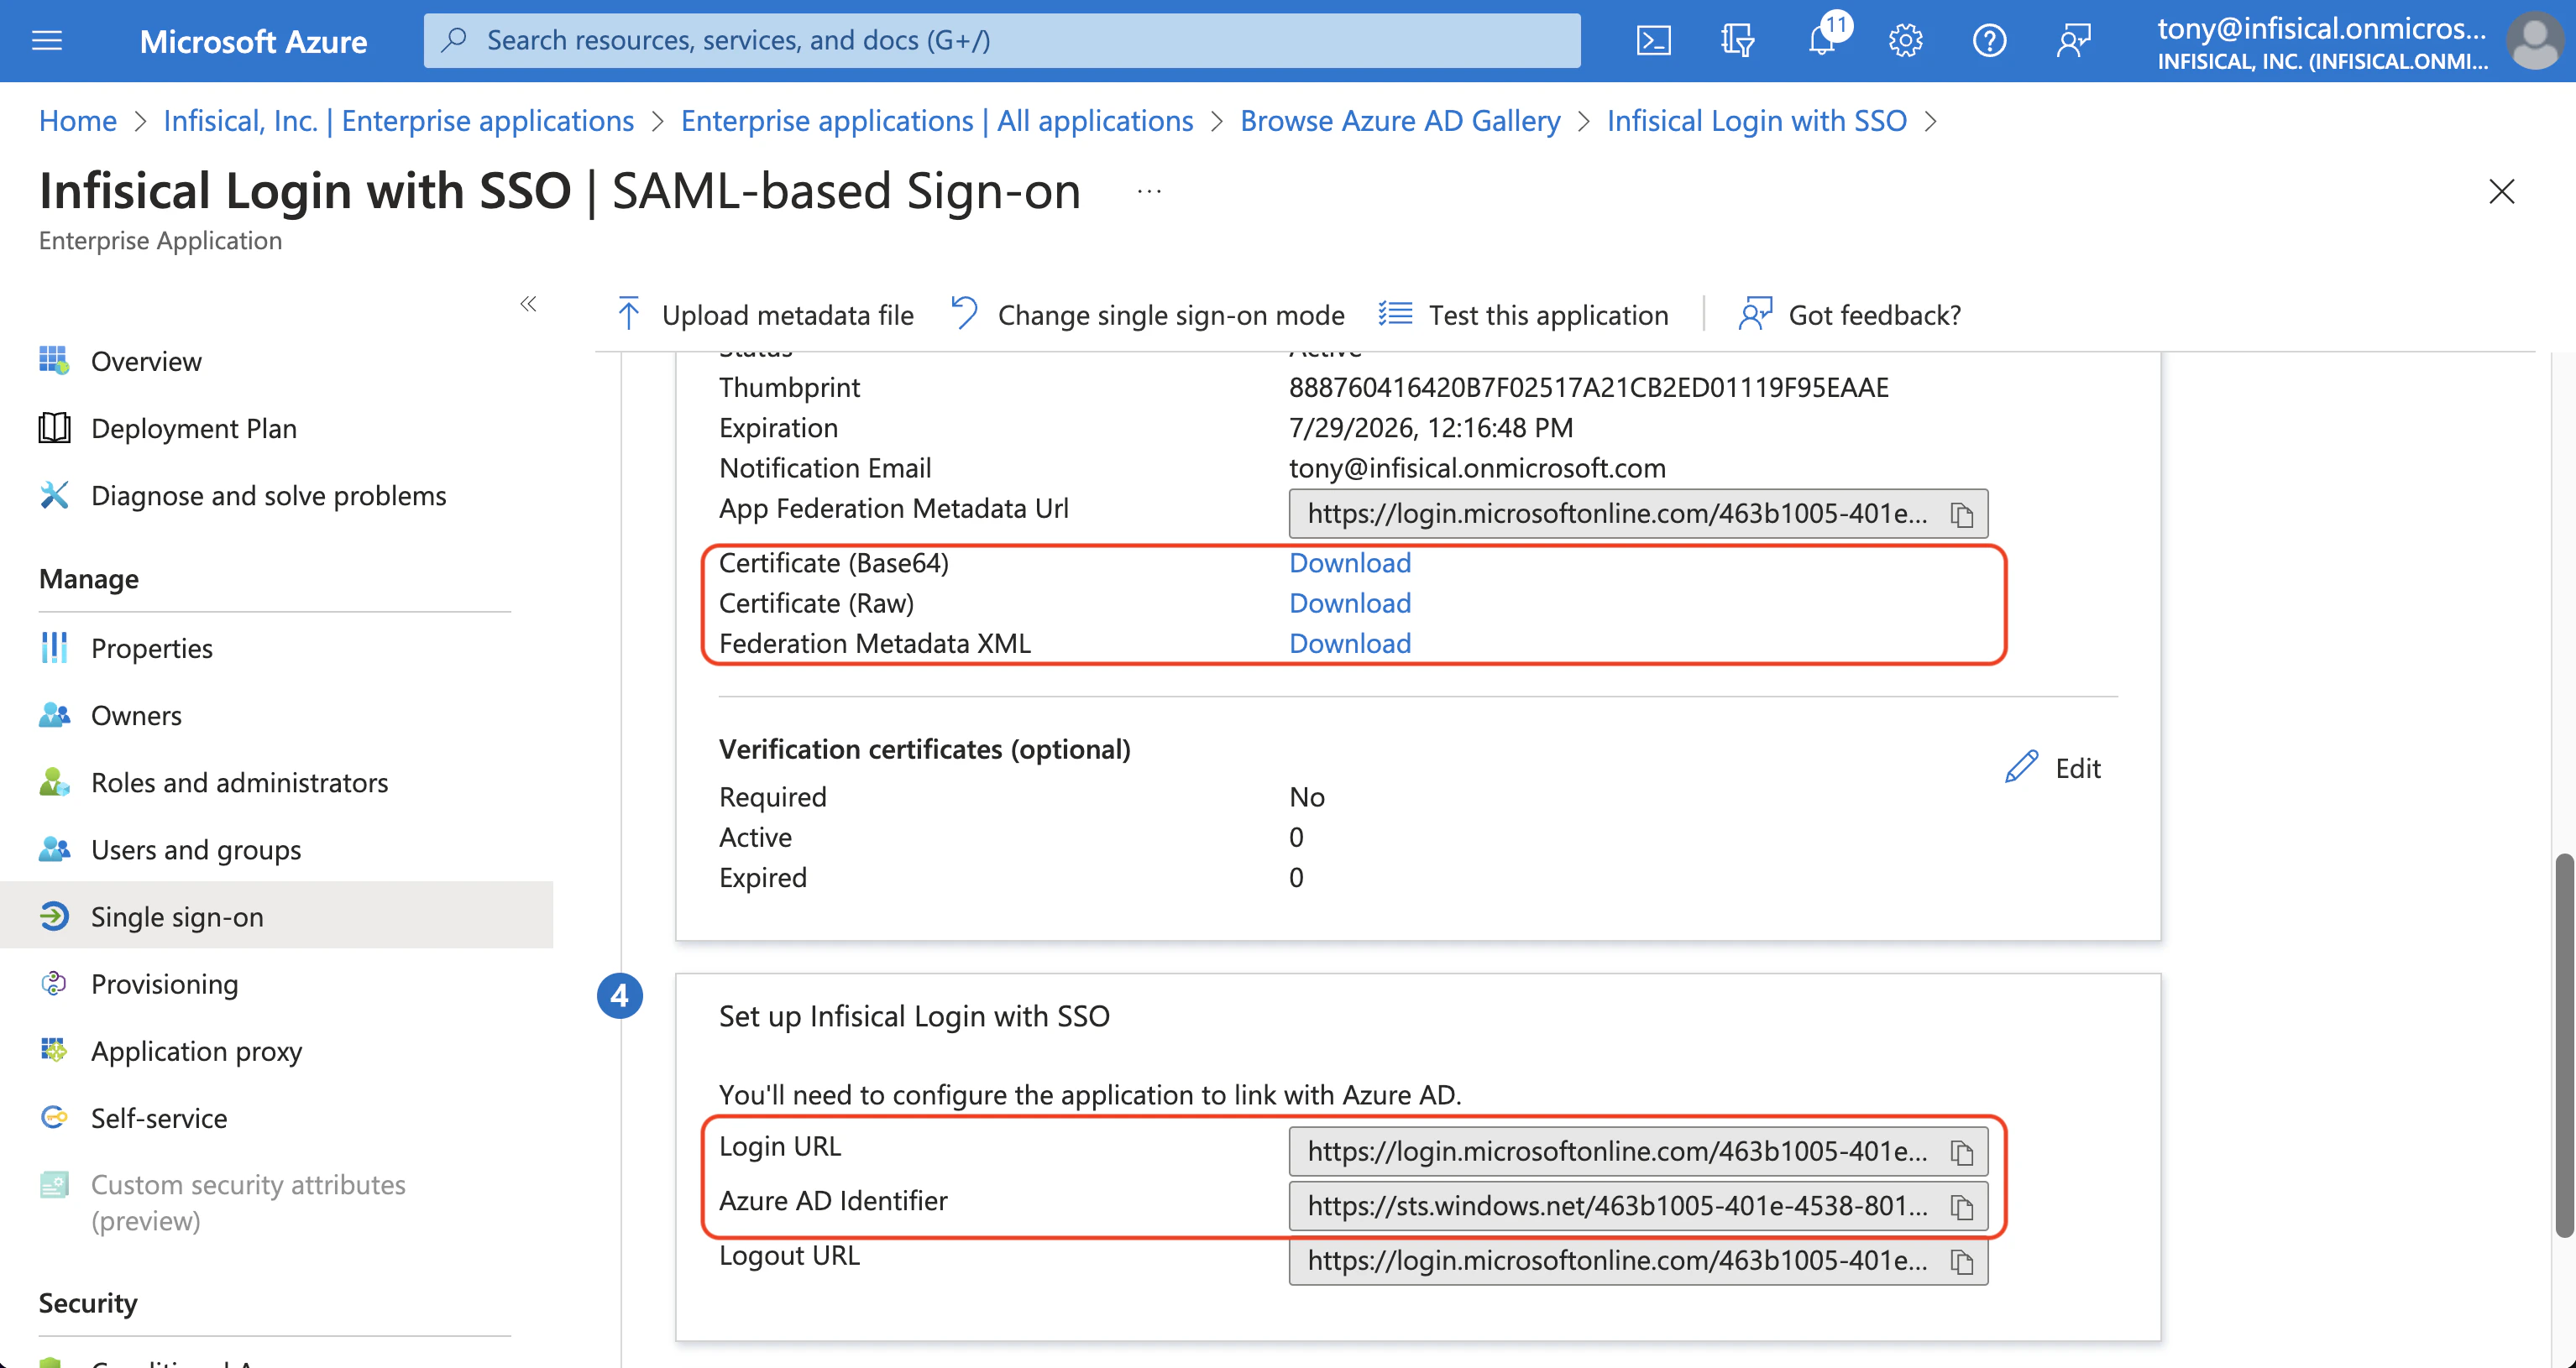This screenshot has height=1368, width=2576.
Task: Open Cloud Shell from the top bar
Action: pyautogui.click(x=1653, y=41)
